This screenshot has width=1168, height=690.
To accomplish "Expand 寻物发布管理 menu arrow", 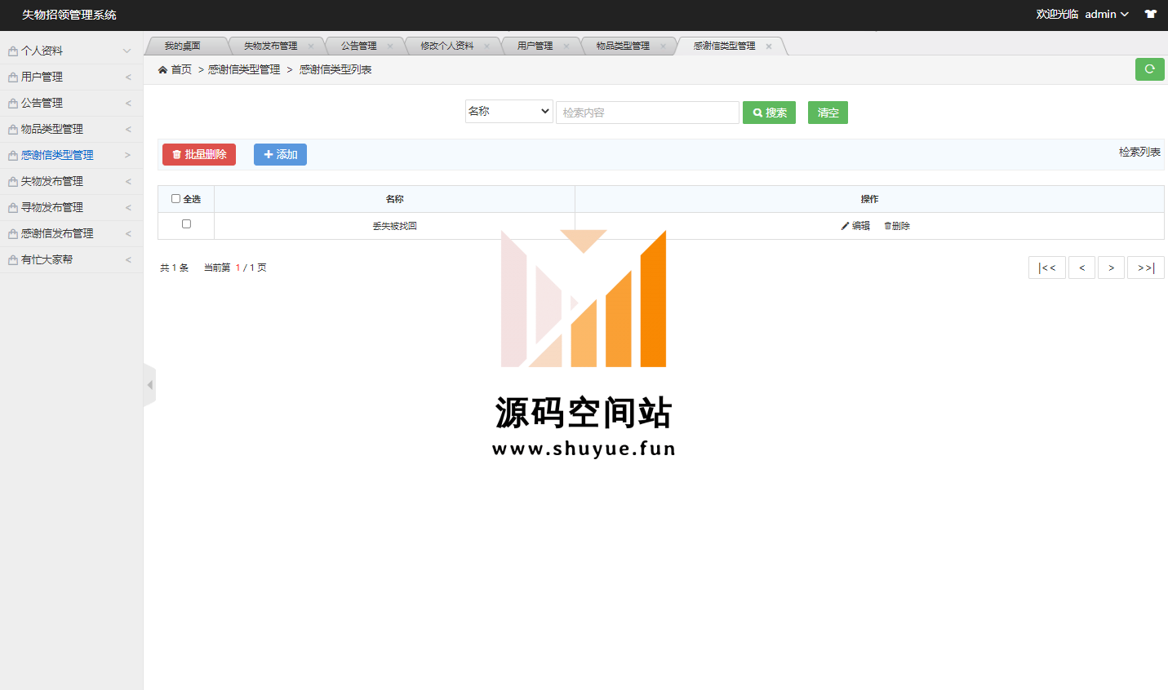I will coord(128,208).
